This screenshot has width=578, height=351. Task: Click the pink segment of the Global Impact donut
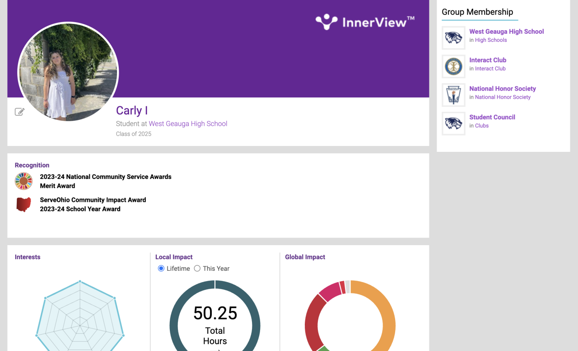coord(330,291)
